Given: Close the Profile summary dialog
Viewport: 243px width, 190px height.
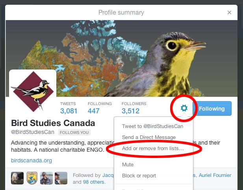Looking at the screenshot, I should tap(230, 13).
